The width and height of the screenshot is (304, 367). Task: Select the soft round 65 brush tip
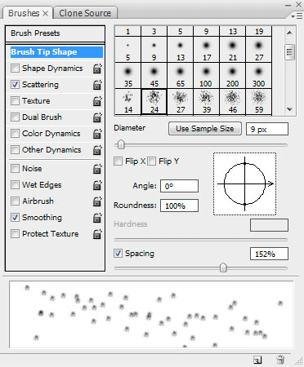(x=180, y=76)
